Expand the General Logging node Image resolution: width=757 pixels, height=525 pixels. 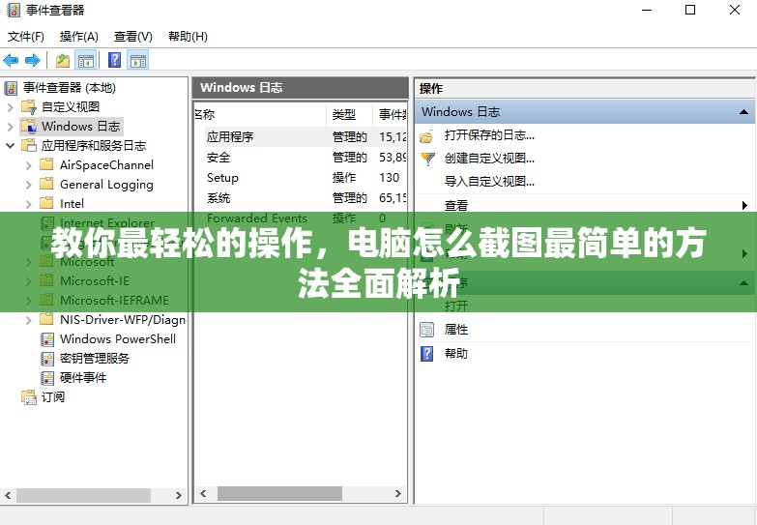pos(28,185)
